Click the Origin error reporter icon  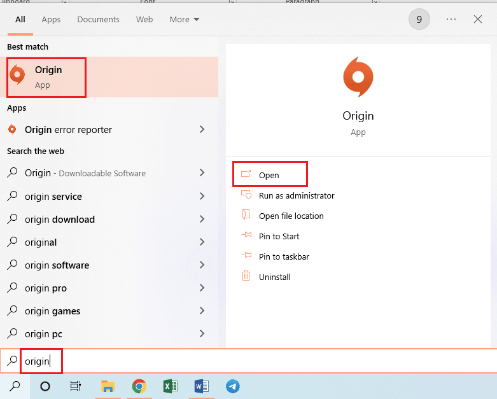click(x=12, y=129)
